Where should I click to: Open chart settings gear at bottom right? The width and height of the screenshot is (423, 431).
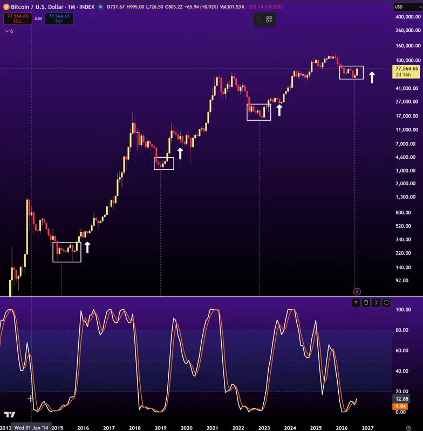pyautogui.click(x=408, y=428)
